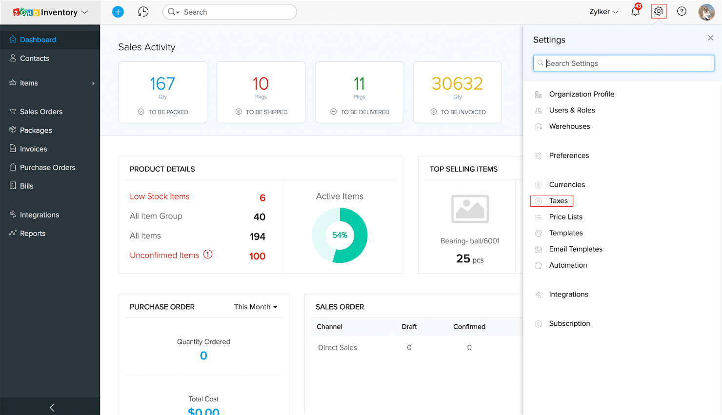Open the notifications bell

(x=635, y=11)
